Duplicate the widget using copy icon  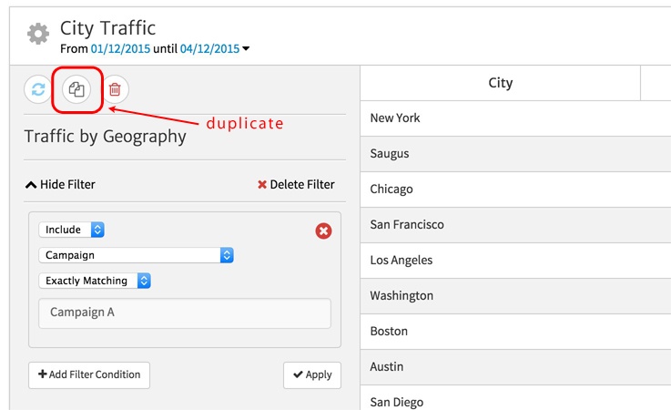tap(77, 89)
